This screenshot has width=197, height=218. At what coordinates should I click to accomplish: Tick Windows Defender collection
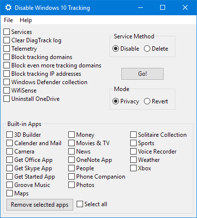point(6,82)
